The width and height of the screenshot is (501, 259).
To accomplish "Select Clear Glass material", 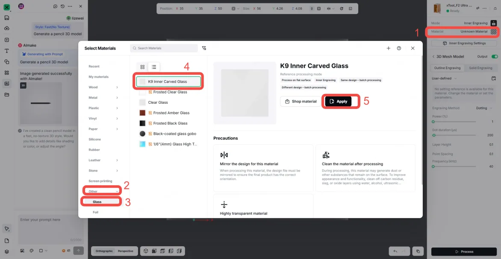I will coord(169,102).
